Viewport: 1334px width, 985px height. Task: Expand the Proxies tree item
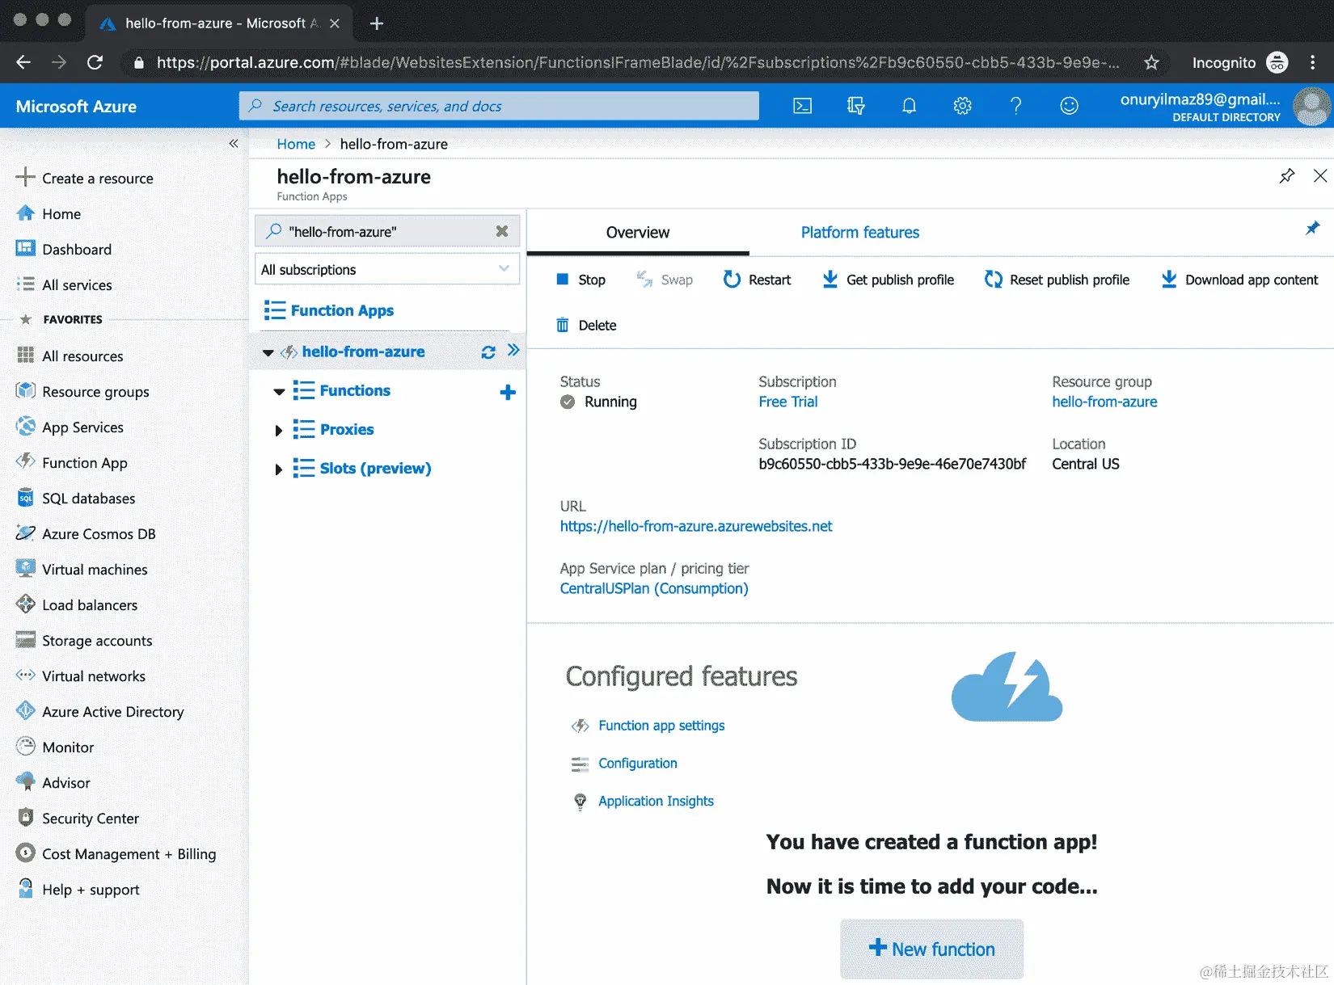278,429
